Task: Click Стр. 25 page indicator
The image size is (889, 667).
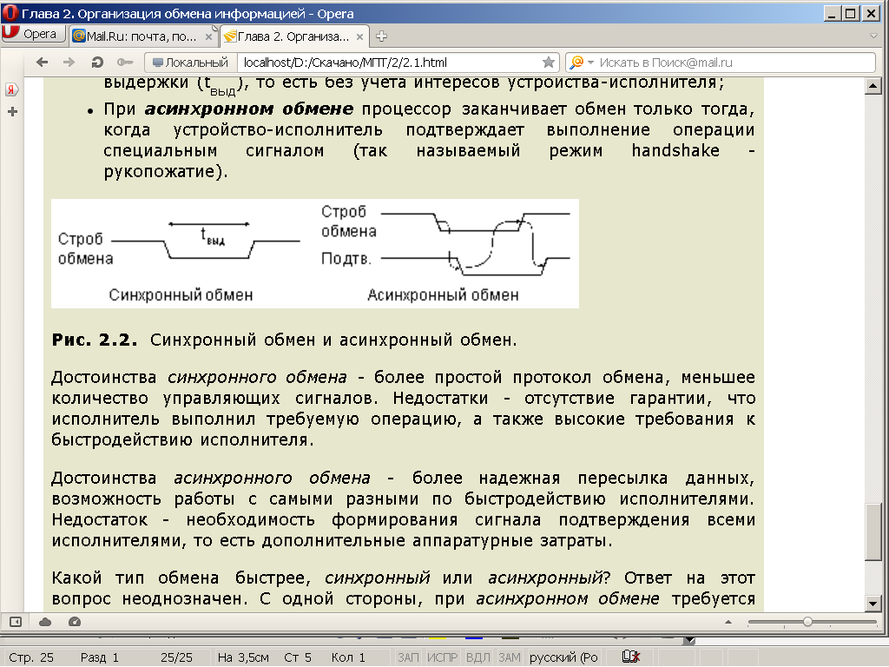Action: tap(31, 657)
